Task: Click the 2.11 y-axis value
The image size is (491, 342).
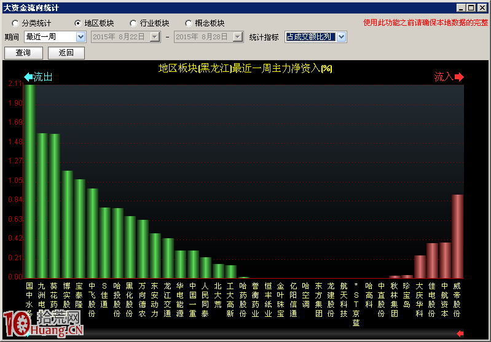Action: (15, 84)
